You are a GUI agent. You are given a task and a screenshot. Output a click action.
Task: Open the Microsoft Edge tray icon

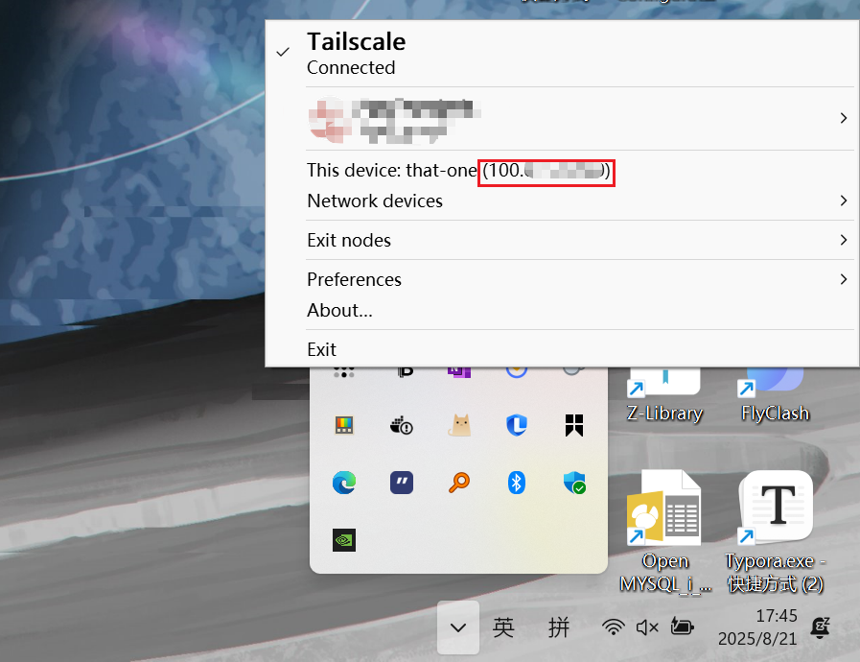[344, 483]
